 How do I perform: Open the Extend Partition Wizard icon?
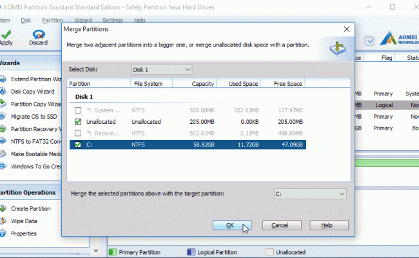tap(3, 79)
